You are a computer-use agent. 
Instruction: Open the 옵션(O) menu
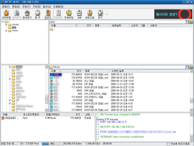47,7
